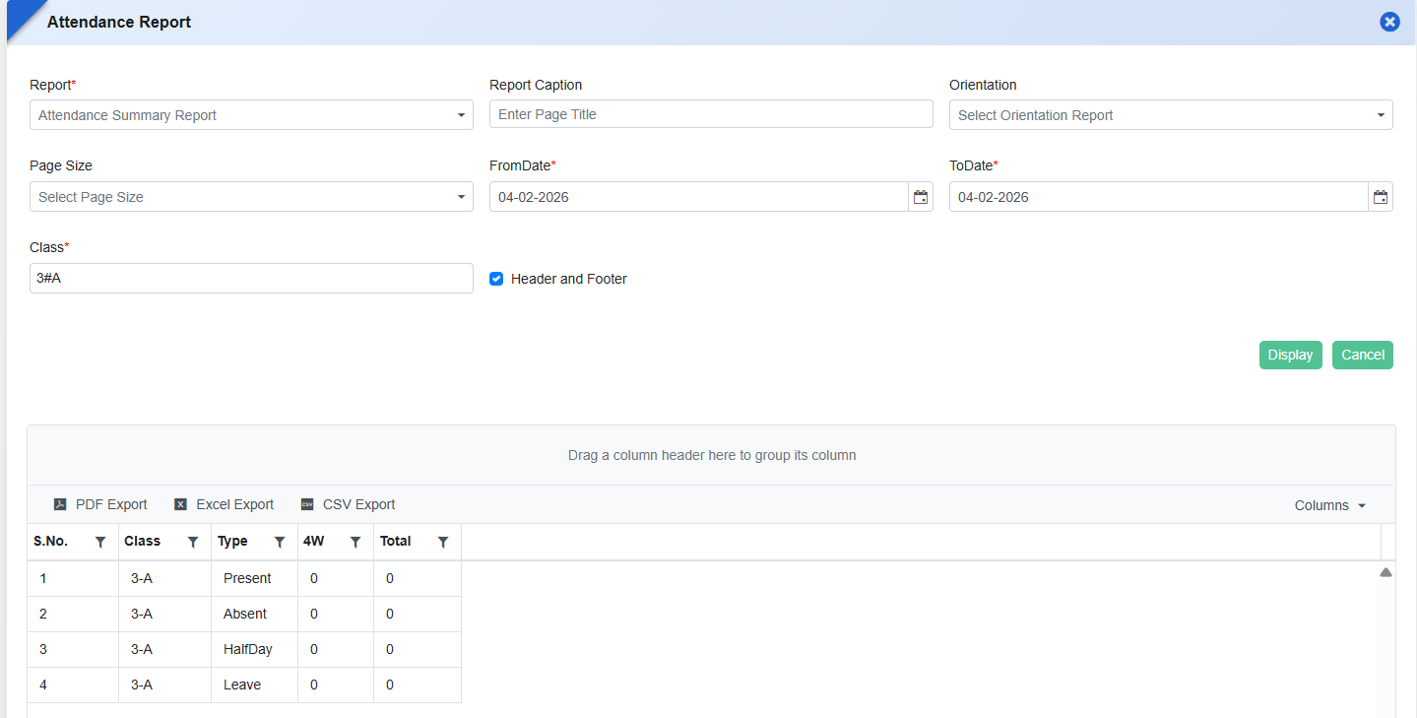Click the Total column filter icon
Screen dimensions: 1417x718
coord(443,542)
